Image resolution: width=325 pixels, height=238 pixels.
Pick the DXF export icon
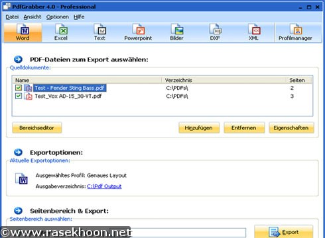pyautogui.click(x=215, y=32)
